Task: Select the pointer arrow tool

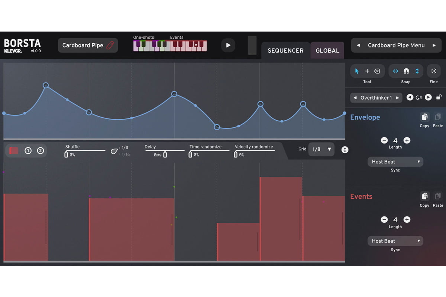Action: point(357,71)
